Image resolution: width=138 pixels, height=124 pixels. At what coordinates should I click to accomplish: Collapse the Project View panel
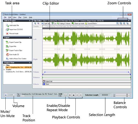tap(30, 63)
